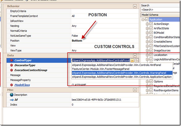The width and height of the screenshot is (181, 126).
Task: Click the Description value field
Action: click(105, 95)
